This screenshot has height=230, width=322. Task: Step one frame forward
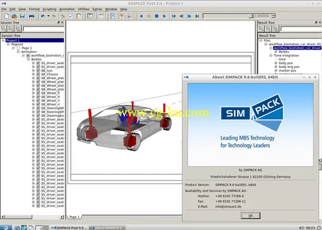(x=189, y=16)
